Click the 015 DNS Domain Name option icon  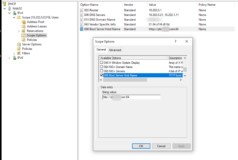pos(82,20)
